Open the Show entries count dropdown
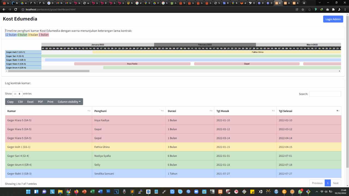Image resolution: width=349 pixels, height=196 pixels. click(17, 94)
